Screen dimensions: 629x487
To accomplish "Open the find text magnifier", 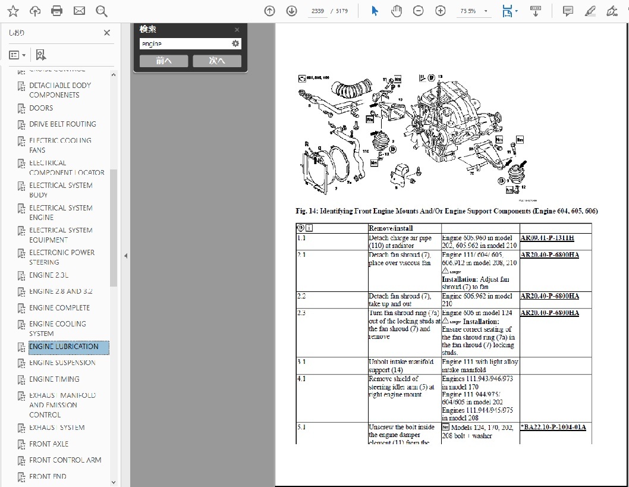I will pyautogui.click(x=102, y=11).
